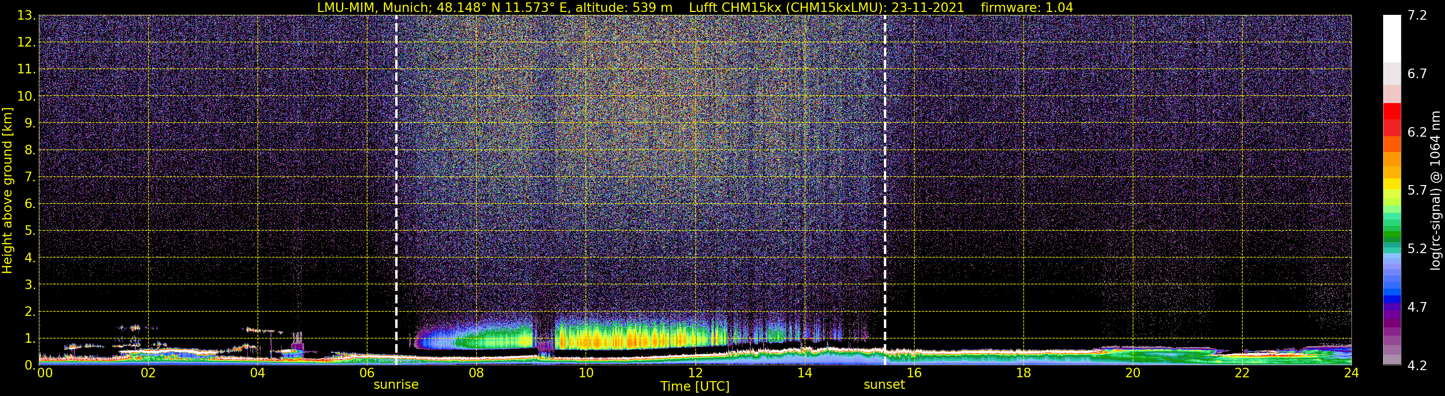Click the "4.2" colorbar tick value

[x=1417, y=366]
